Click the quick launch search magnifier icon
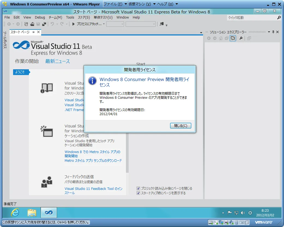 coord(279,18)
